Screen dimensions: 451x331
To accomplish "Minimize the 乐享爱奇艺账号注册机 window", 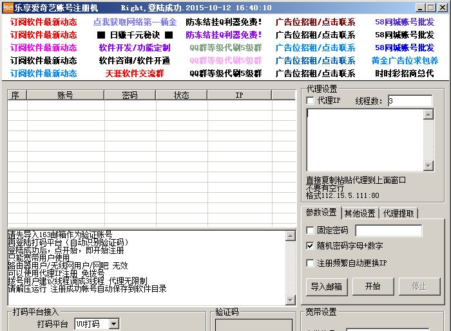I will [420, 8].
